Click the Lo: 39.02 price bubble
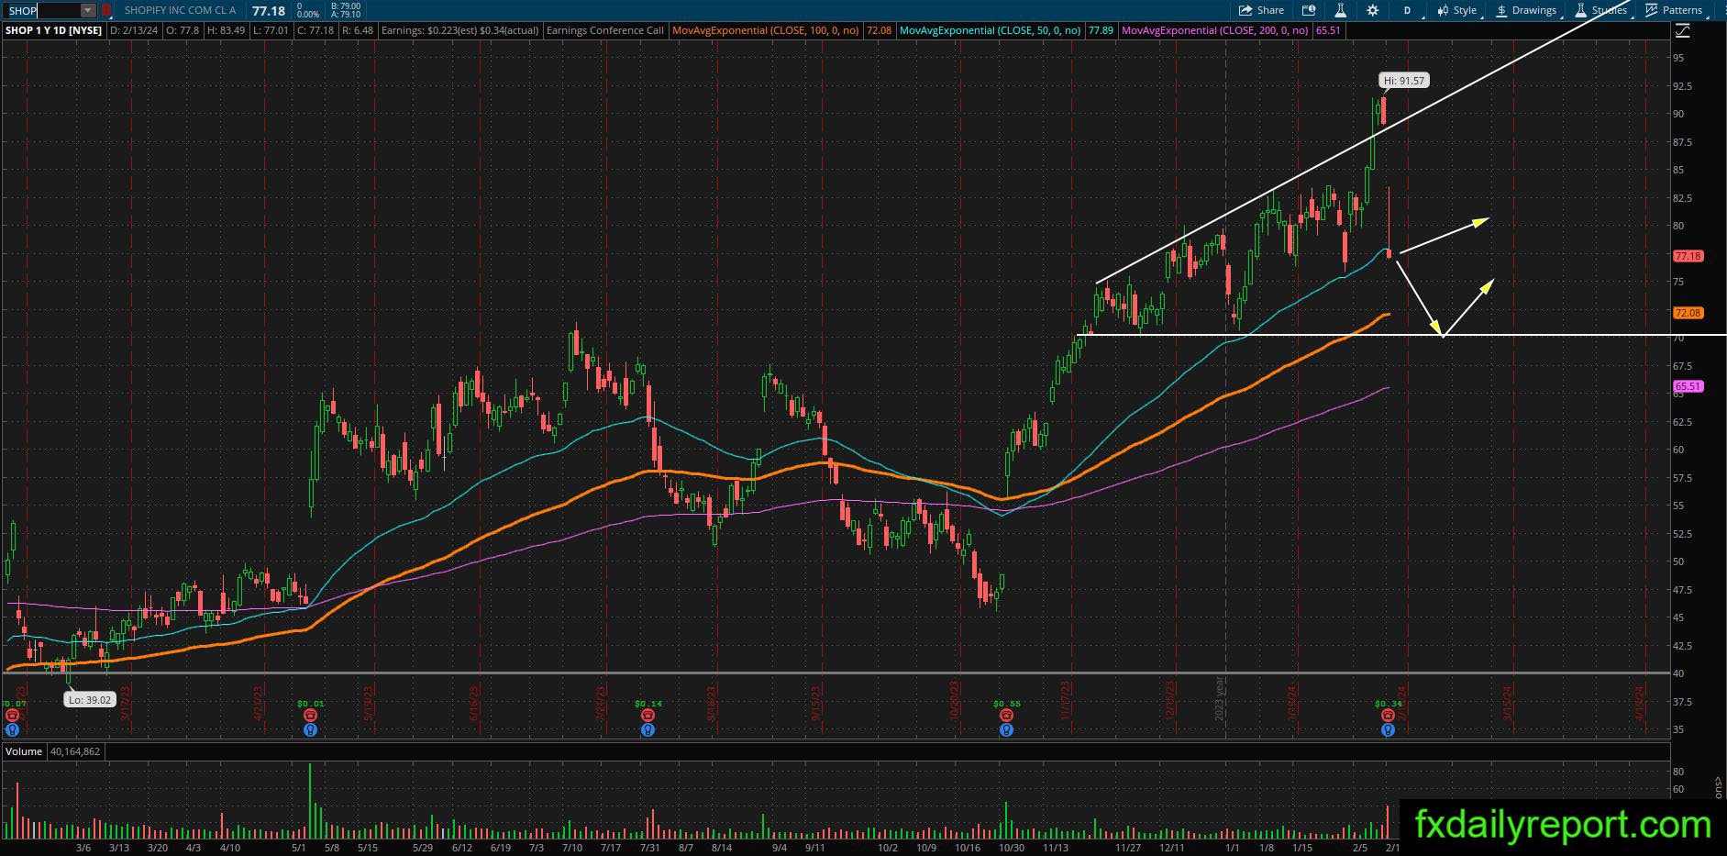This screenshot has width=1727, height=856. [x=89, y=700]
